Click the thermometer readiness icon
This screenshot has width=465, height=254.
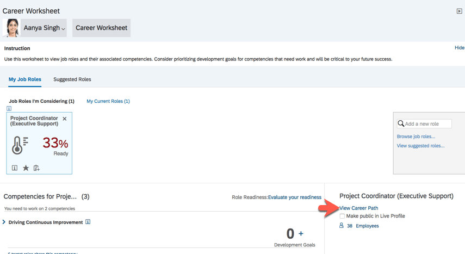(20, 145)
